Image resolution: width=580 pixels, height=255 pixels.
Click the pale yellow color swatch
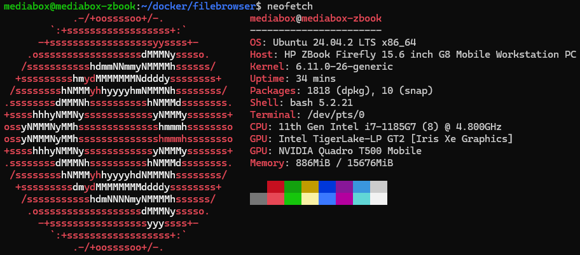tap(310, 199)
